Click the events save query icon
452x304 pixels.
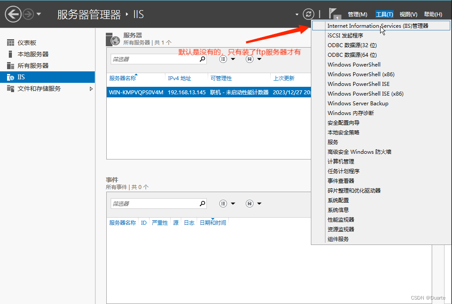[249, 204]
